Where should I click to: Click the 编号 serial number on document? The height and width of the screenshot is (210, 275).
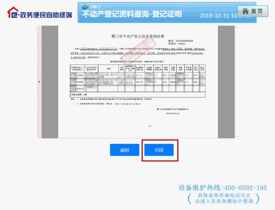point(189,41)
